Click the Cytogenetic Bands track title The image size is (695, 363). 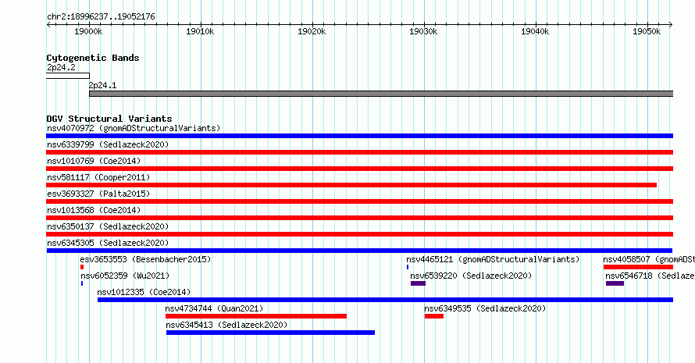pyautogui.click(x=93, y=58)
